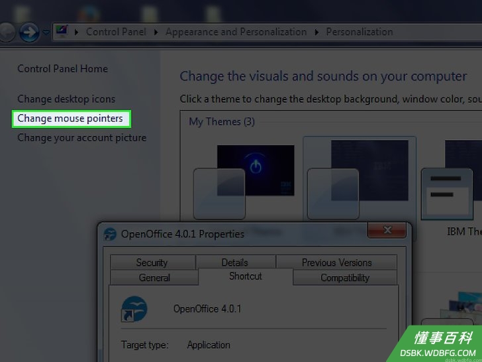Click the Back navigation arrow button
The height and width of the screenshot is (362, 482).
pyautogui.click(x=6, y=32)
